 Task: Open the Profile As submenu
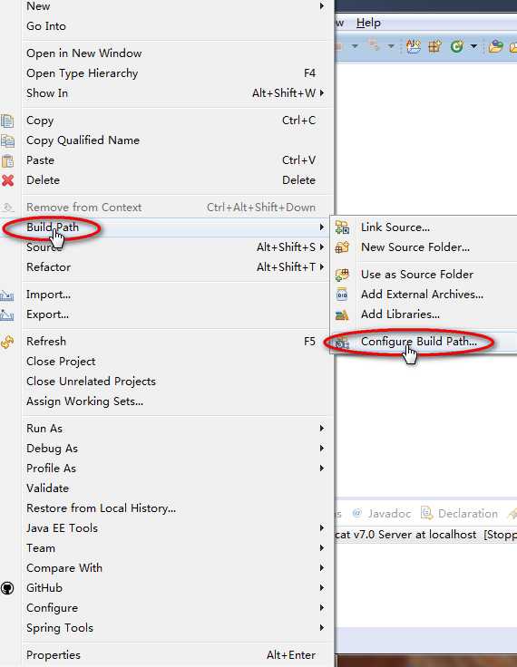[177, 469]
